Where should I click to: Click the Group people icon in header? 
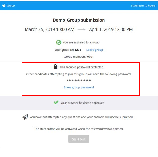4,6
